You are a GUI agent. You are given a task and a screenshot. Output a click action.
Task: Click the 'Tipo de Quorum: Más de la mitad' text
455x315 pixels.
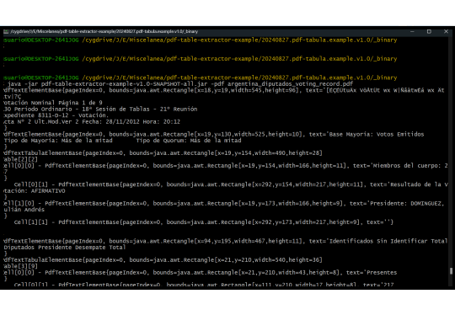tap(189, 141)
